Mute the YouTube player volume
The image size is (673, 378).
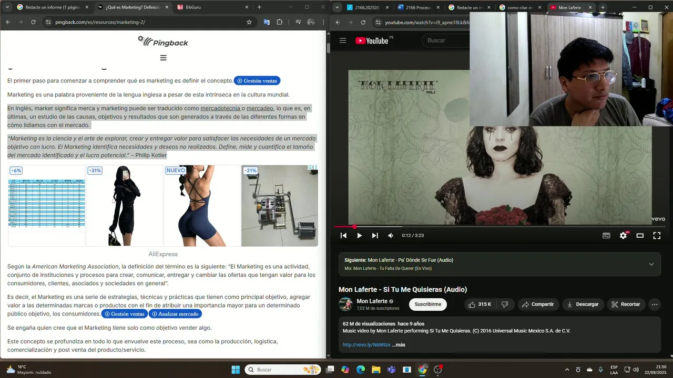tap(391, 236)
